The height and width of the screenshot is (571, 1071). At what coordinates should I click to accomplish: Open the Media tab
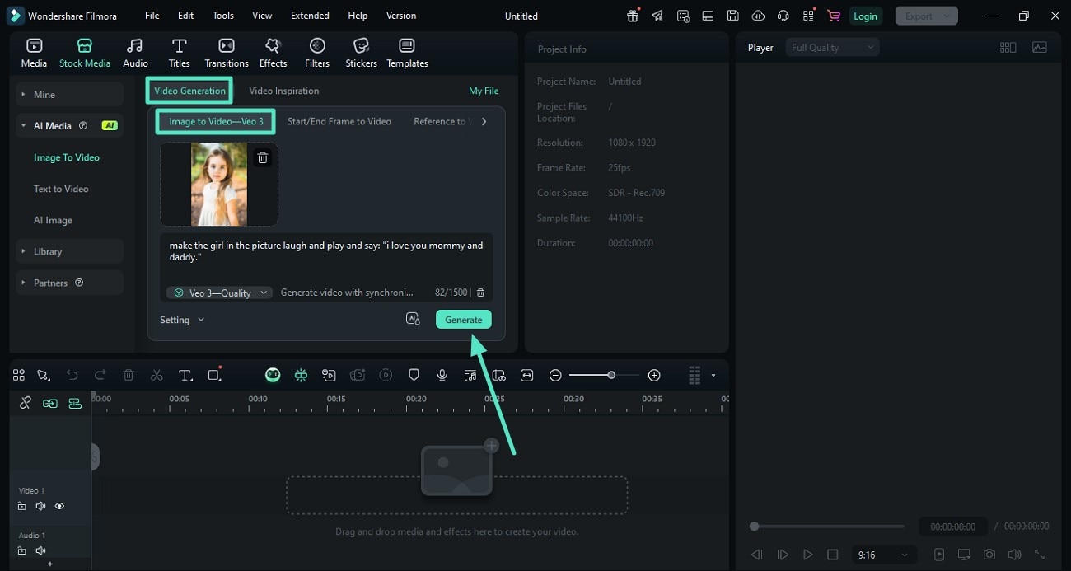tap(34, 53)
